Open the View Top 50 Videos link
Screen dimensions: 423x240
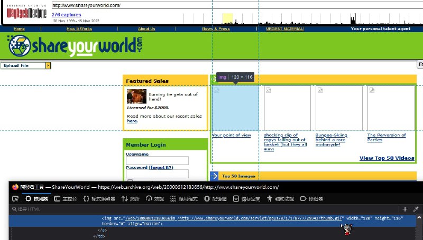click(387, 158)
